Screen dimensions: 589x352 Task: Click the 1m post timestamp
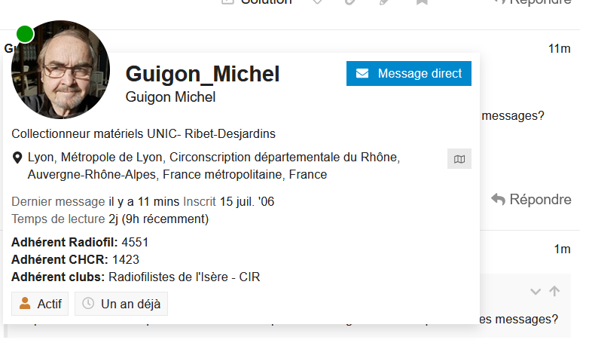tap(562, 249)
